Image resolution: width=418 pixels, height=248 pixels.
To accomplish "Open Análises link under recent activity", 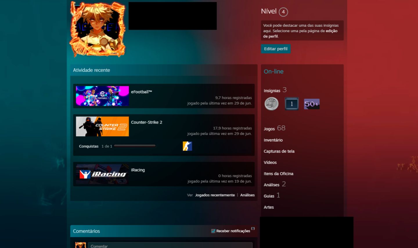I will click(x=247, y=195).
